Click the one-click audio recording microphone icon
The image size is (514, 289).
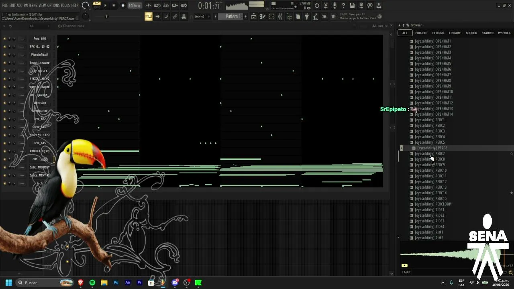[x=335, y=6]
